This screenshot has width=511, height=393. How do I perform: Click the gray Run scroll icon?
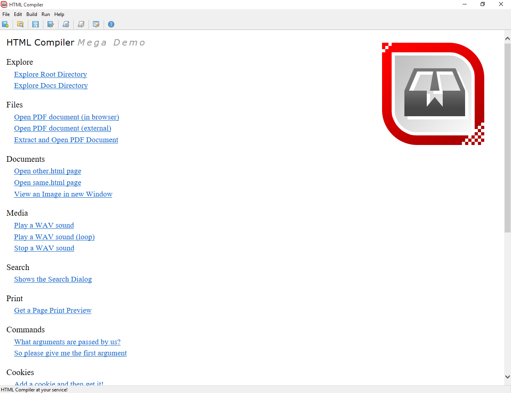pyautogui.click(x=81, y=24)
